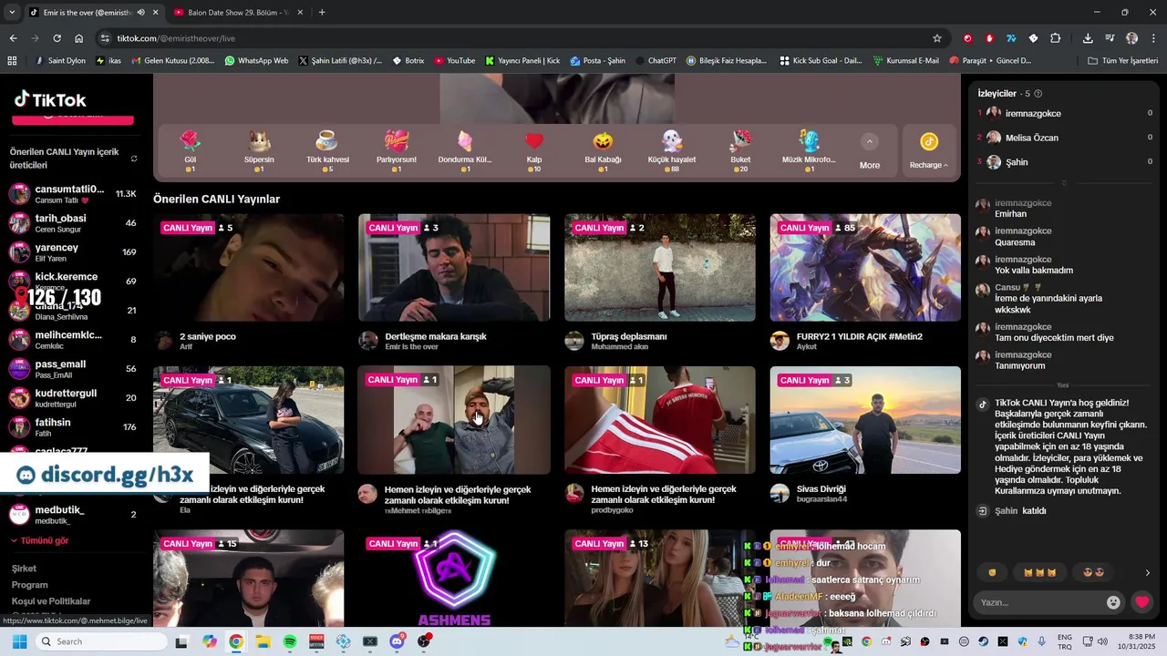The image size is (1167, 656).
Task: Open the browser downloads panel
Action: 1088,38
